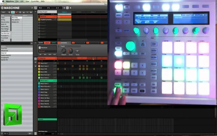Screen dimensions: 217x136
Task: Select the Moist Kick 1 sound slot
Action: coord(47,63)
